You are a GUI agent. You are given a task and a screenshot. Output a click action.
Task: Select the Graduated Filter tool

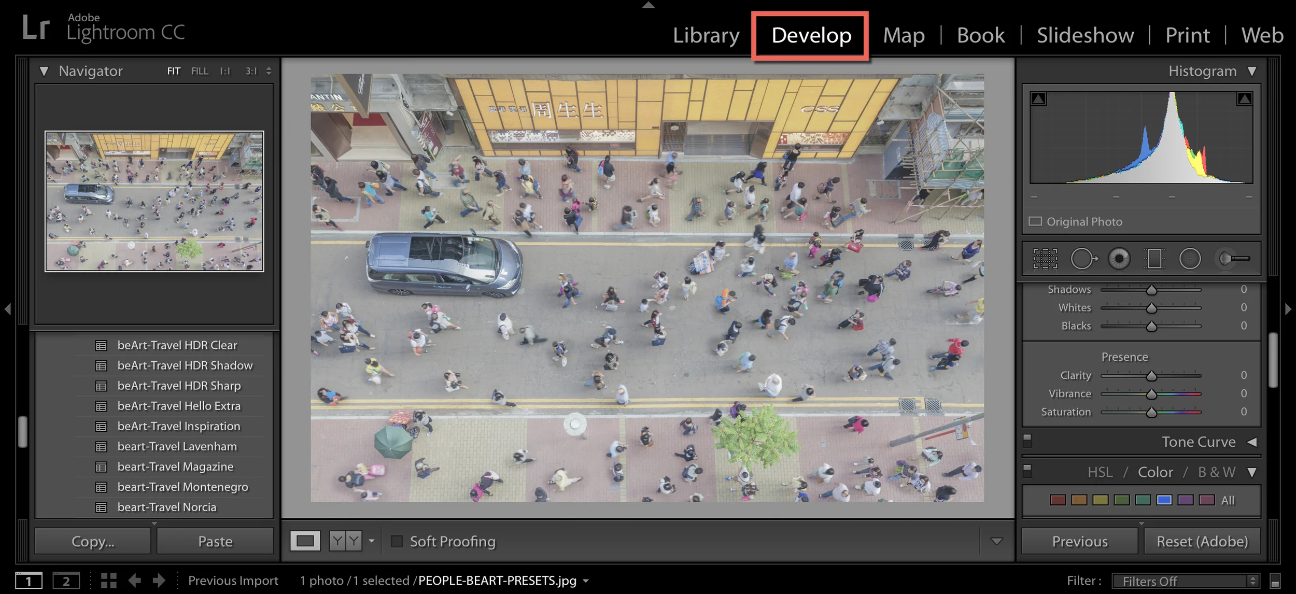(x=1154, y=259)
